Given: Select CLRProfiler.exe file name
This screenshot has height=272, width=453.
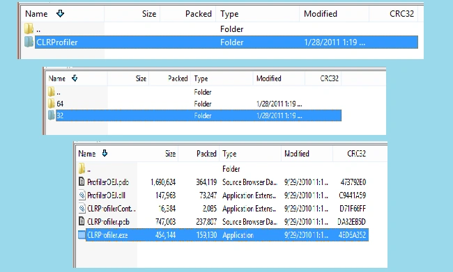Looking at the screenshot, I should (107, 235).
